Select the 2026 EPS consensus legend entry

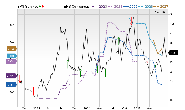pyautogui.click(x=145, y=7)
